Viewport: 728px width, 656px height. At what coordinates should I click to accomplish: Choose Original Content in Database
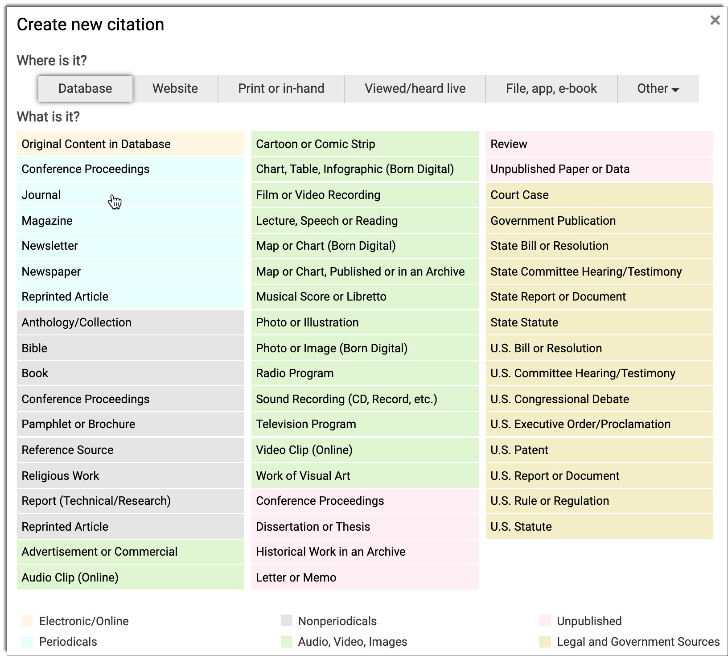click(96, 144)
